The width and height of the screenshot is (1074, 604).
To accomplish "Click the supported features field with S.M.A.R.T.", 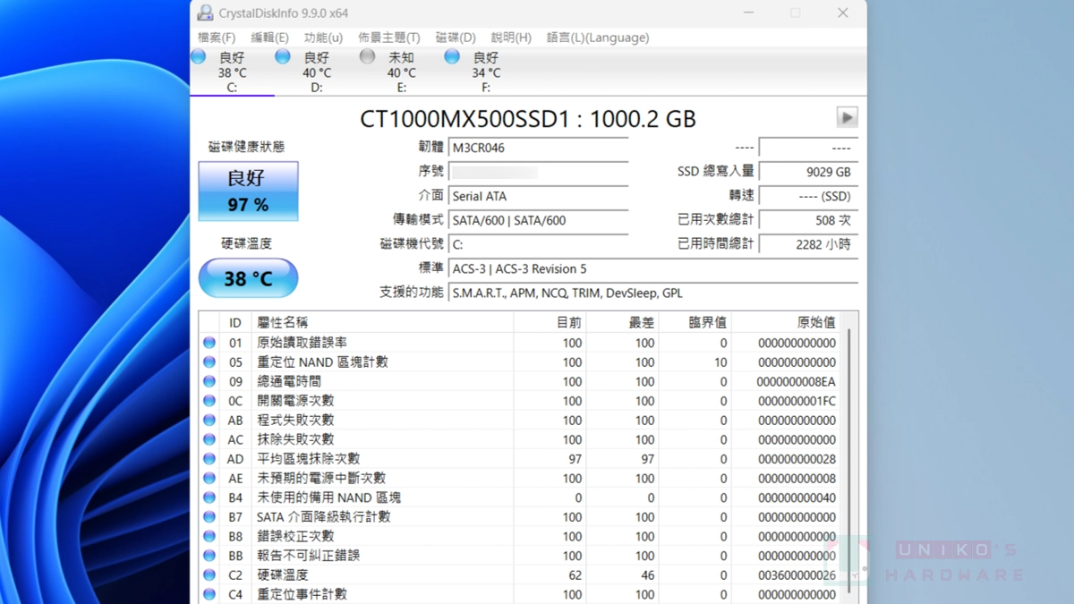I will coord(653,293).
